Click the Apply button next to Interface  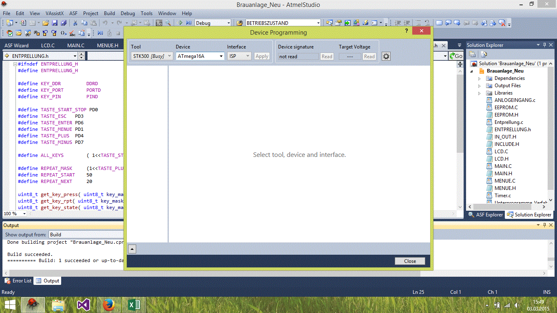pyautogui.click(x=262, y=56)
